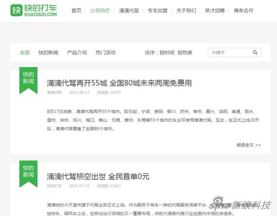Open the 公司动态 navigation item
The width and height of the screenshot is (277, 216).
tap(100, 11)
